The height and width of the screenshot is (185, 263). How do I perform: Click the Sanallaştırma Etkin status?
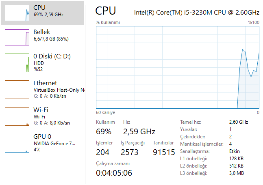(x=234, y=151)
